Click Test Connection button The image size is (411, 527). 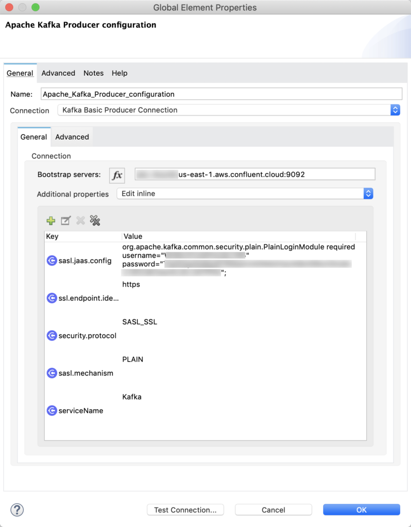pos(185,510)
